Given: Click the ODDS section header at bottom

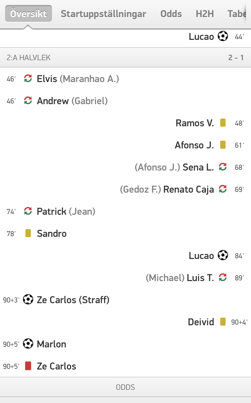Looking at the screenshot, I should click(x=125, y=387).
